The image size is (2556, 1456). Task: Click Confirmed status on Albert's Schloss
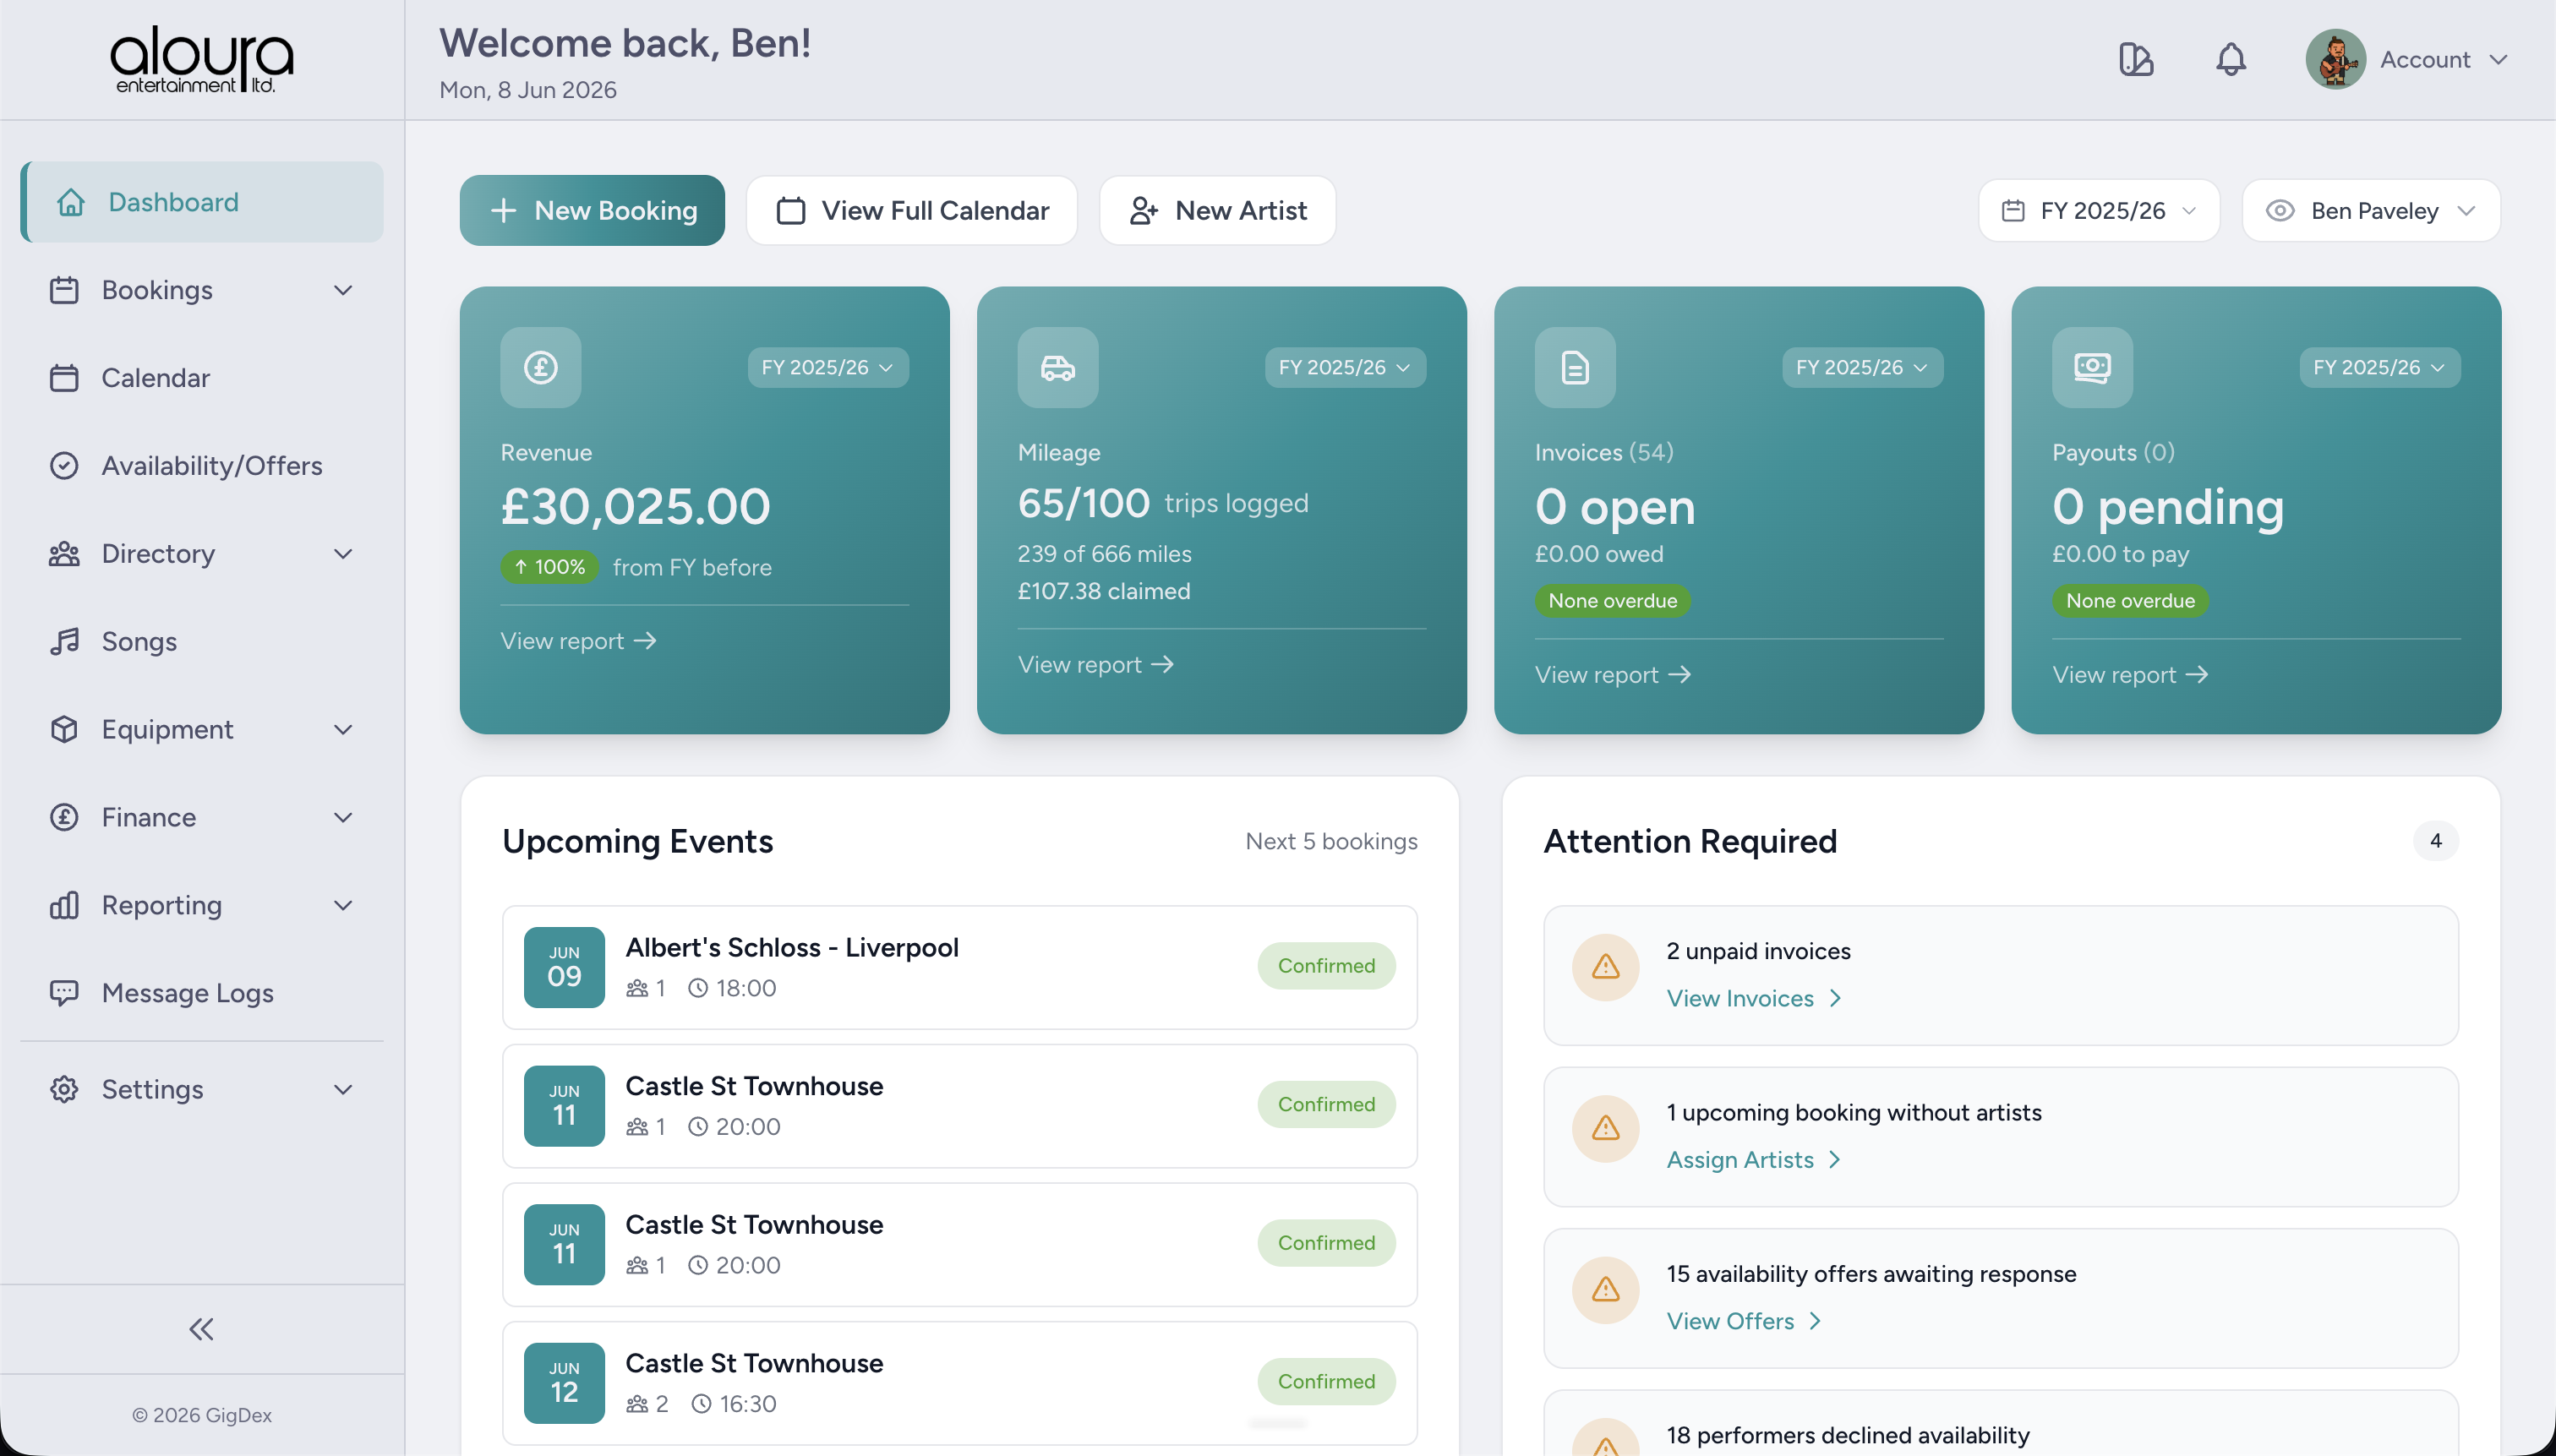click(x=1326, y=966)
